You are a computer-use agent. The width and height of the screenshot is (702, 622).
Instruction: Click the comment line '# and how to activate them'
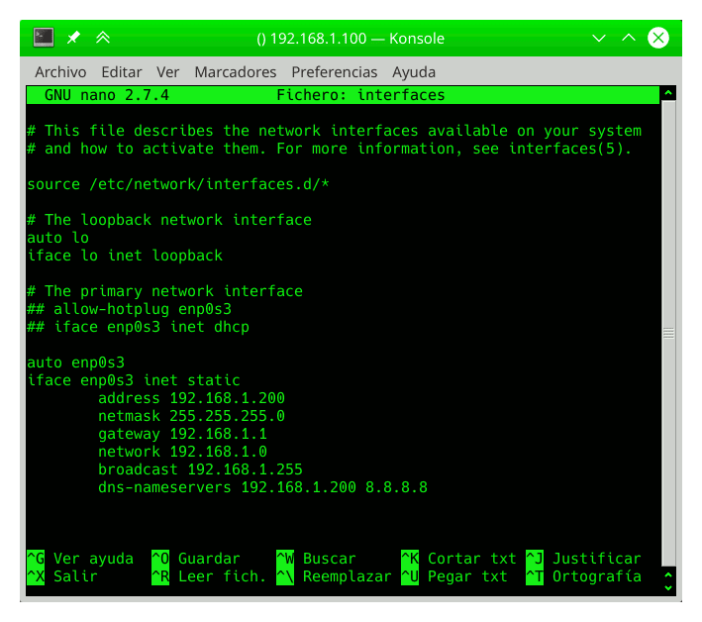tap(330, 149)
